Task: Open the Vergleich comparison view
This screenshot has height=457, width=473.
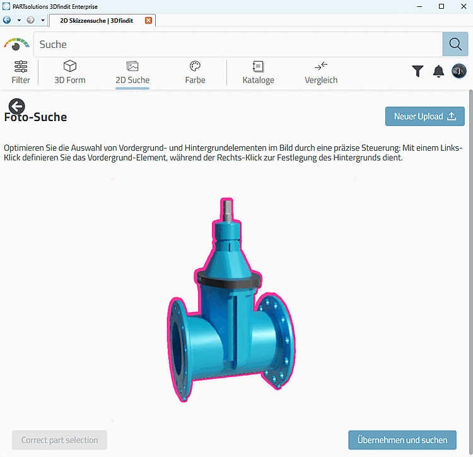Action: [x=321, y=72]
